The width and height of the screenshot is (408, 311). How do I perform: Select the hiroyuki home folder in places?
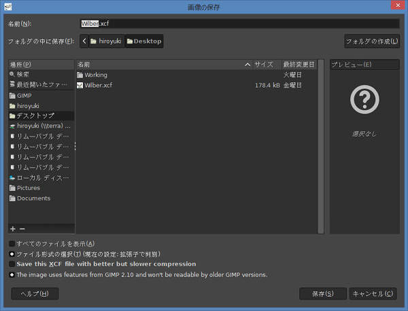(41, 106)
